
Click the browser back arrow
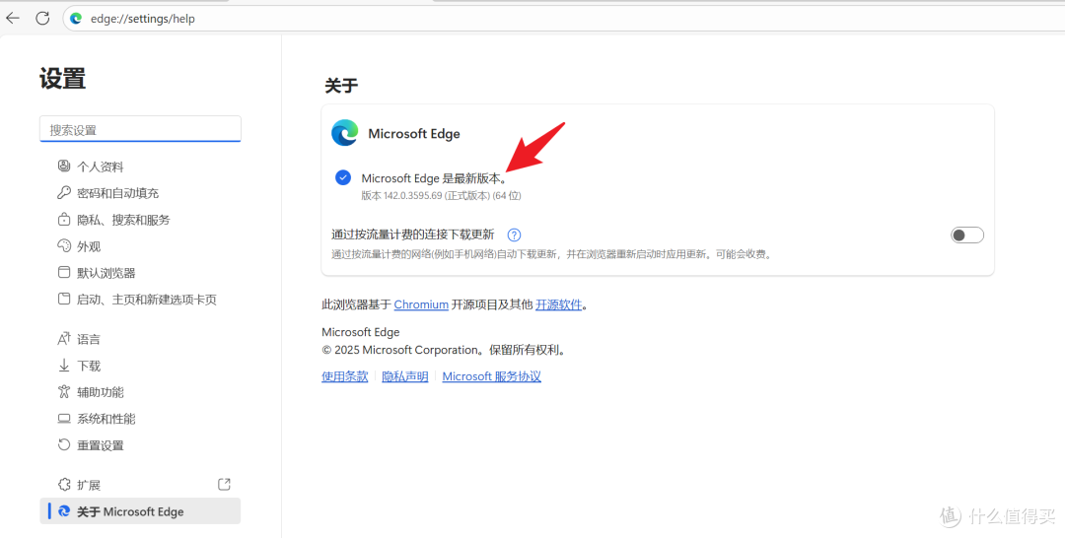point(13,19)
